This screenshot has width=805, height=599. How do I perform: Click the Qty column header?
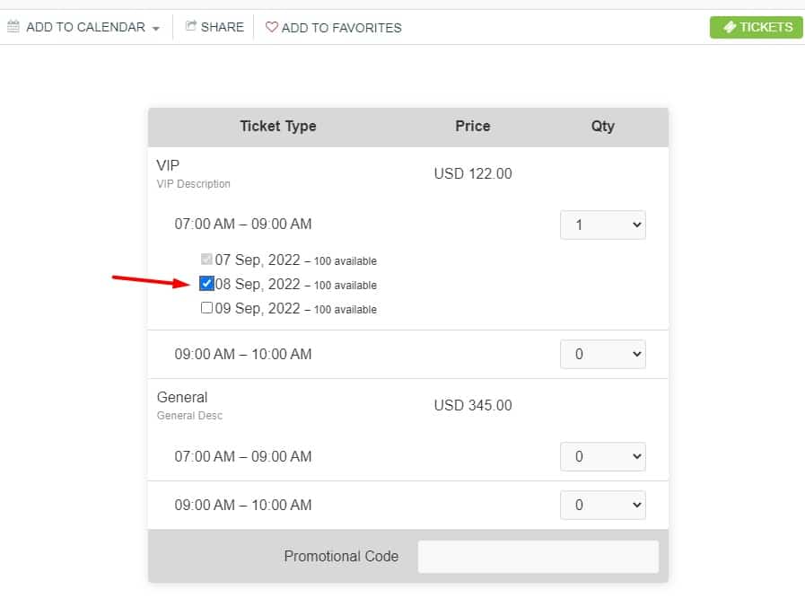point(602,127)
